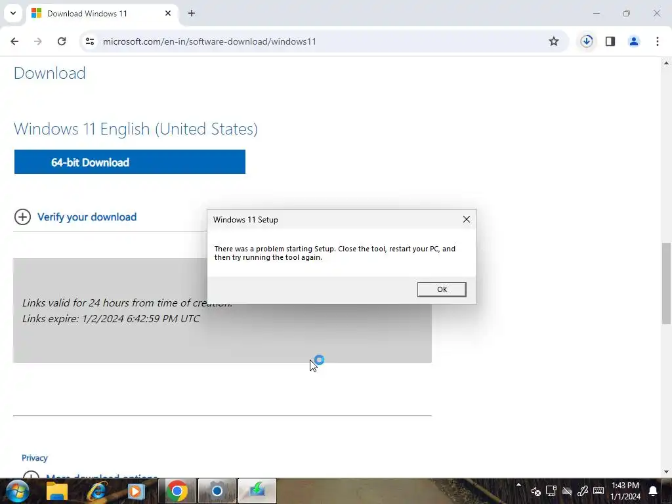
Task: Open the Chrome profile menu
Action: pyautogui.click(x=634, y=41)
